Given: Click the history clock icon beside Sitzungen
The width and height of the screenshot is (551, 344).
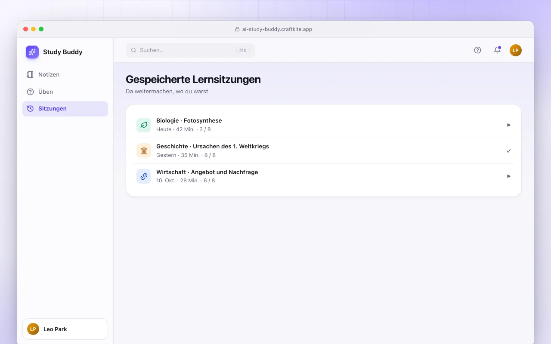Looking at the screenshot, I should [x=30, y=109].
